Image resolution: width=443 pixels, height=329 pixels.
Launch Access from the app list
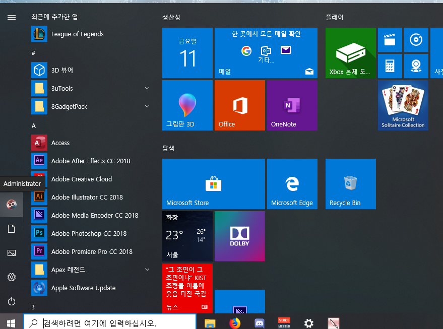click(x=90, y=143)
